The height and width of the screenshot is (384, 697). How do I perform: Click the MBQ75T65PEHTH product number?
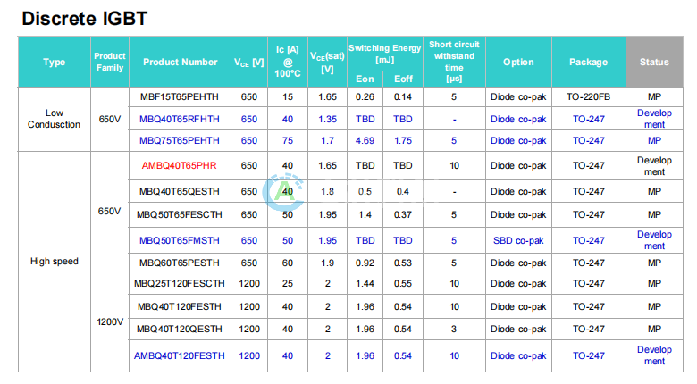180,140
